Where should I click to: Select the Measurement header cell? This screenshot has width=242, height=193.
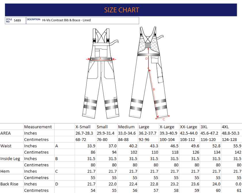39,127
